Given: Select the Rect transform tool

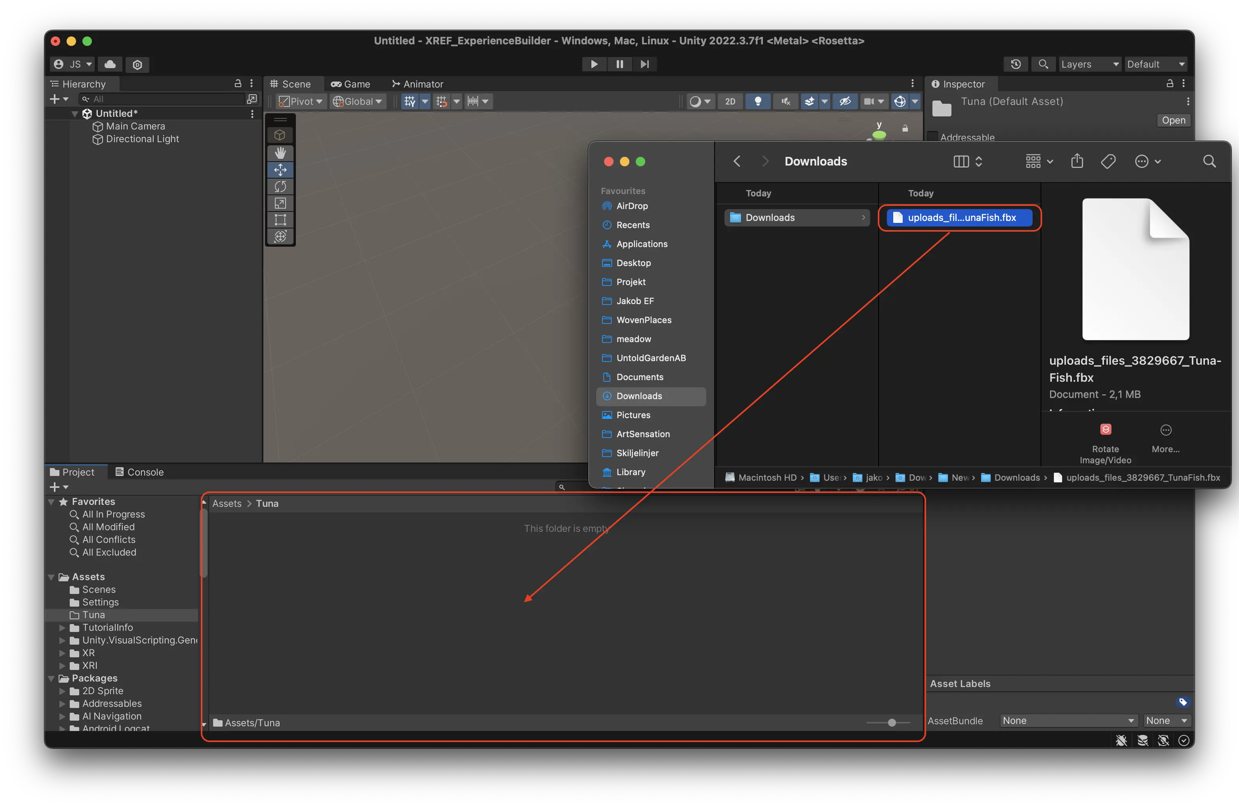Looking at the screenshot, I should pyautogui.click(x=280, y=220).
